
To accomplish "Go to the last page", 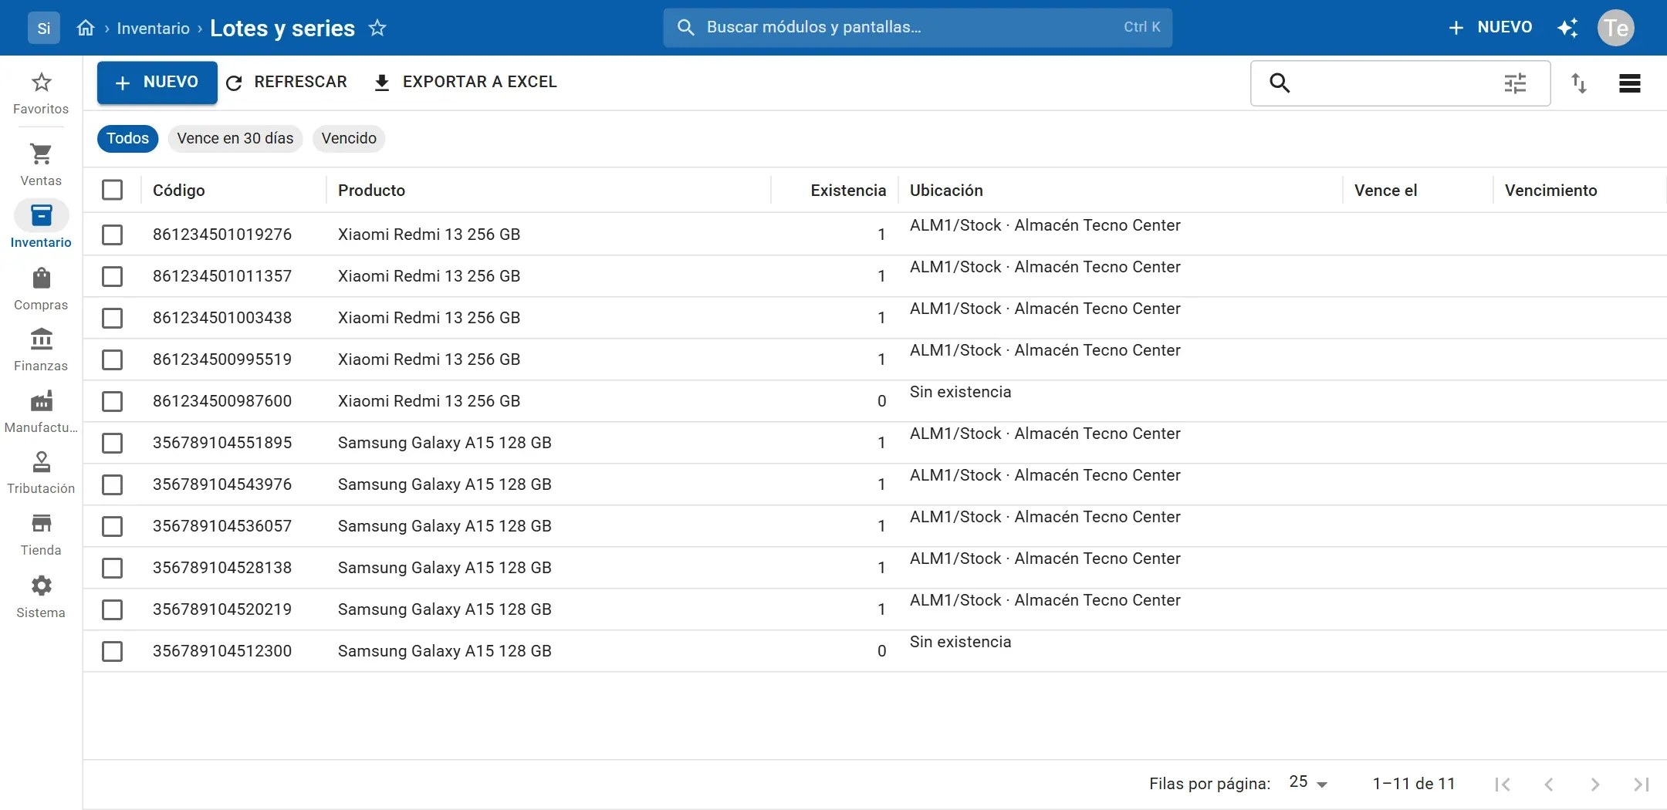I will click(x=1641, y=784).
